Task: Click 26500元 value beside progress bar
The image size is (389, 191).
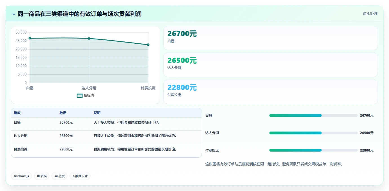Action: click(367, 133)
